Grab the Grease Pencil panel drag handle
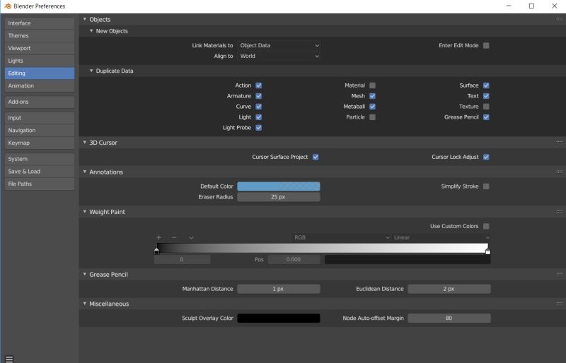The height and width of the screenshot is (363, 566). 559,274
